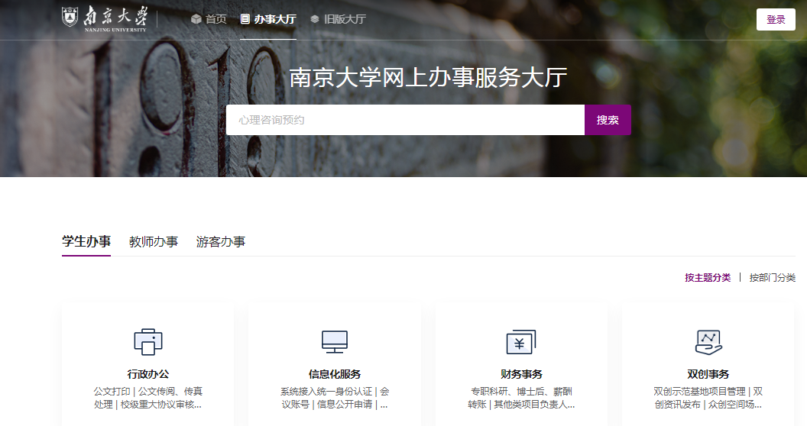This screenshot has height=426, width=807.
Task: Click the 首页 cube icon
Action: pos(196,19)
